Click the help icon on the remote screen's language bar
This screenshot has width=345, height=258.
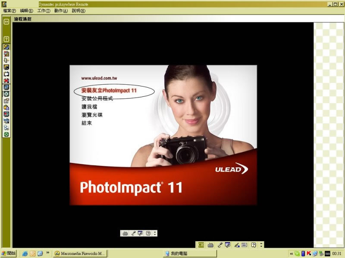pyautogui.click(x=148, y=233)
